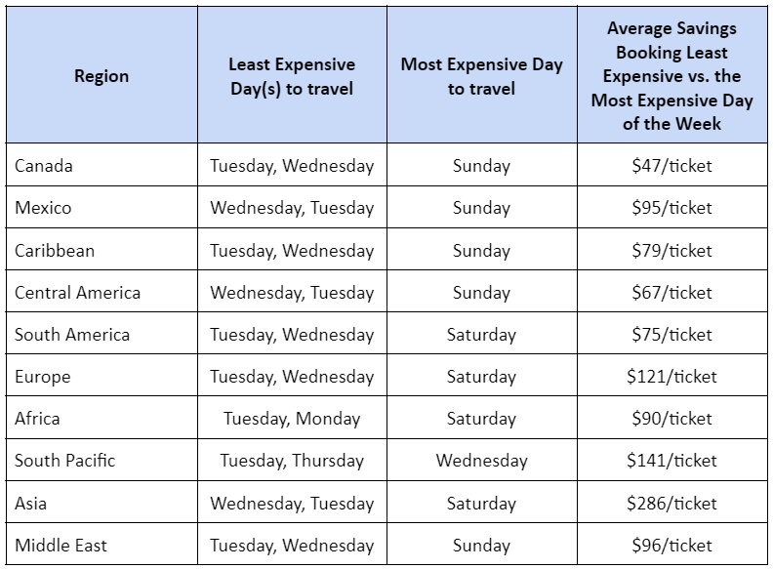Click the "Tuesday, Monday" cell
The height and width of the screenshot is (569, 773).
tap(291, 419)
